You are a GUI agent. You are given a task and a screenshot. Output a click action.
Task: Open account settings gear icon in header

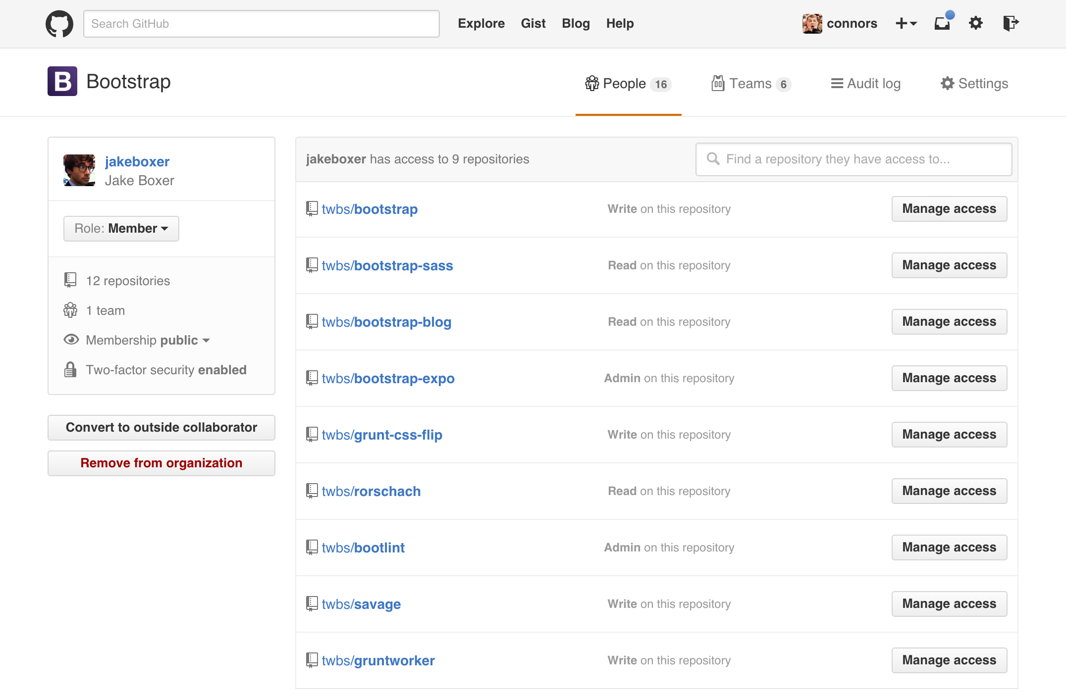976,23
